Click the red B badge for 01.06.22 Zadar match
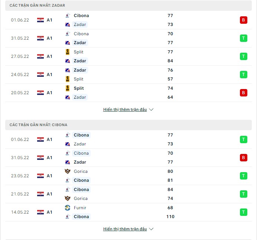This screenshot has width=257, height=240. [x=243, y=20]
